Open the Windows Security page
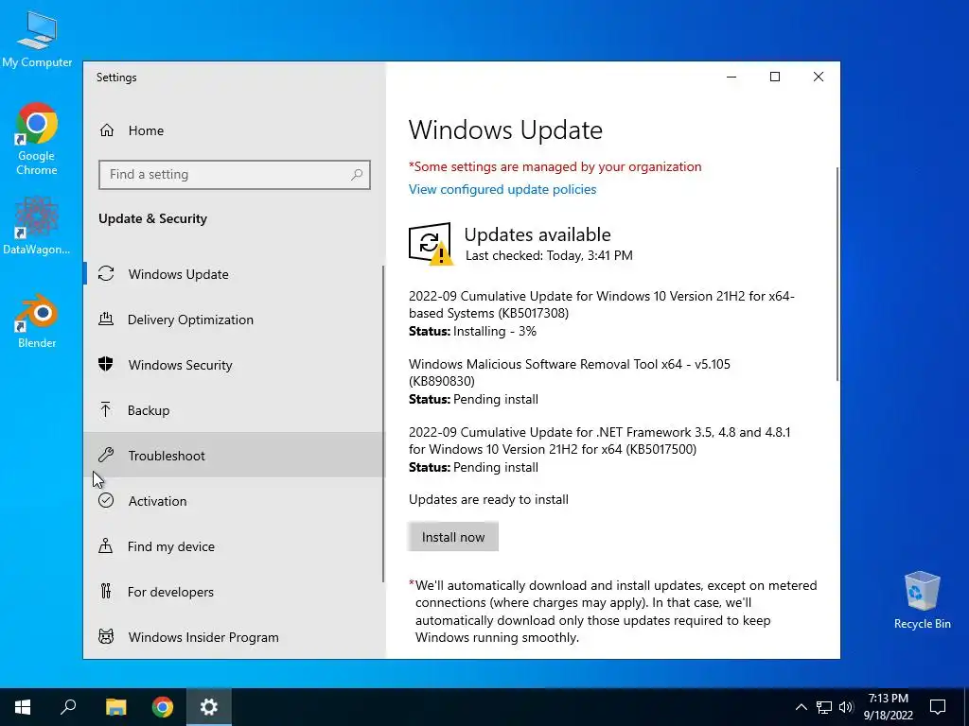Image resolution: width=969 pixels, height=726 pixels. (234, 364)
